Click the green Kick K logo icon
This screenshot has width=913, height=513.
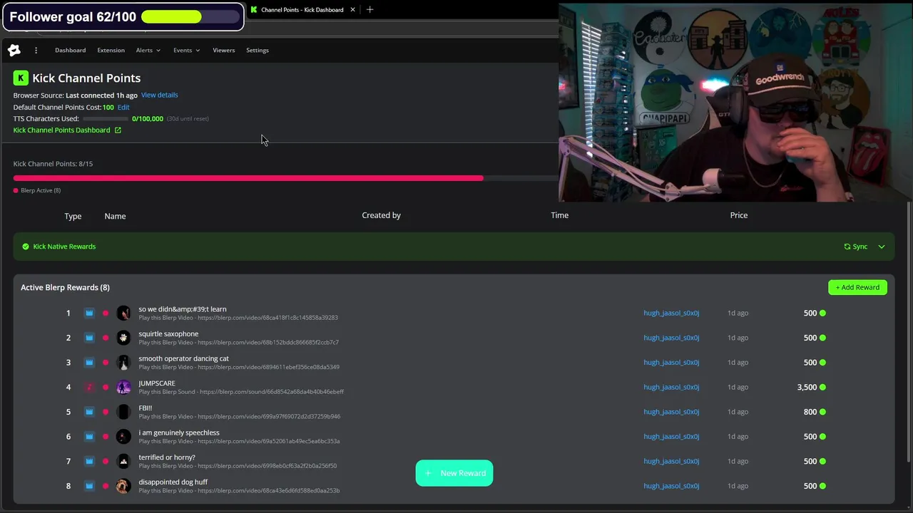21,78
